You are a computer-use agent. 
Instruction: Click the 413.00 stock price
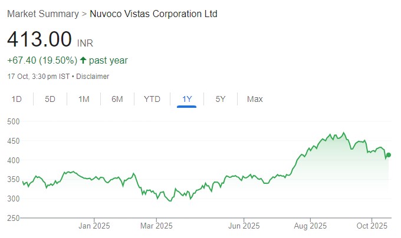coord(40,39)
